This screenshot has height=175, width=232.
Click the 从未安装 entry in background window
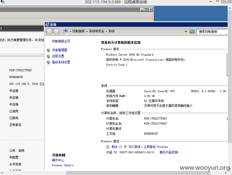[x=15, y=164]
